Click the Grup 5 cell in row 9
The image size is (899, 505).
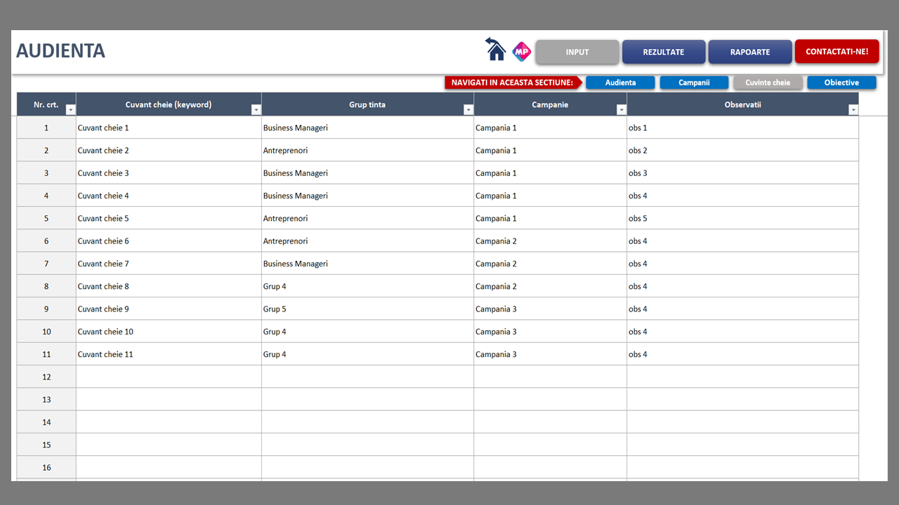tap(367, 309)
